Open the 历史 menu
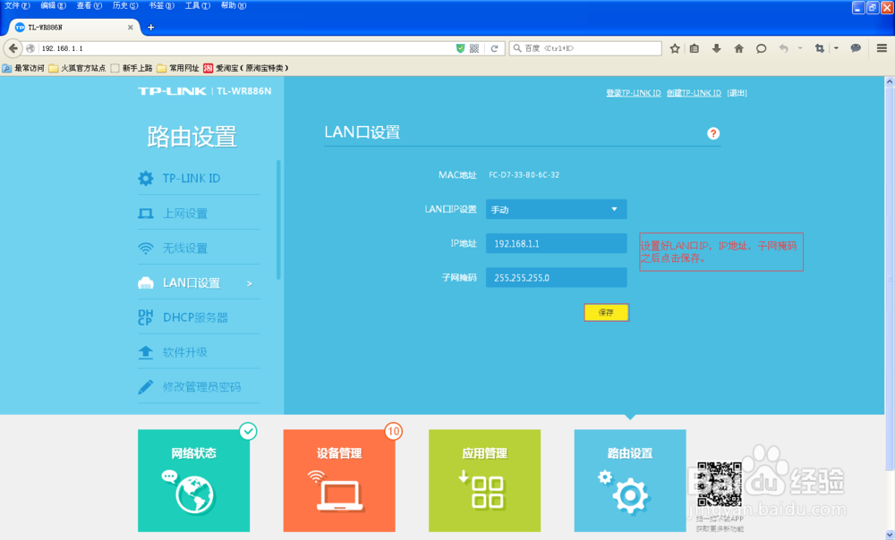The height and width of the screenshot is (540, 895). [x=125, y=5]
